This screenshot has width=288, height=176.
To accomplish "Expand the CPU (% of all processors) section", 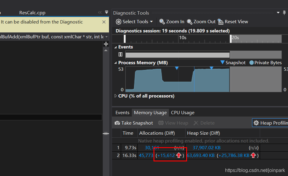I will coord(115,96).
